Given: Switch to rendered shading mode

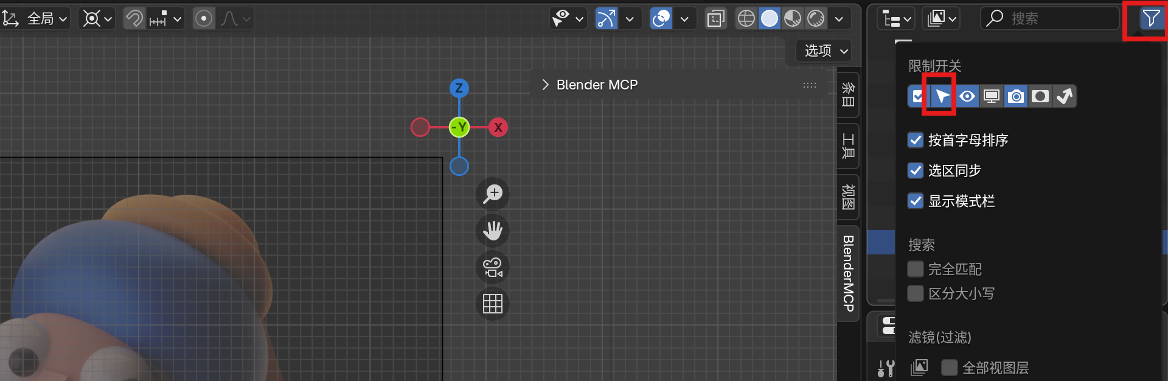Looking at the screenshot, I should (x=816, y=19).
